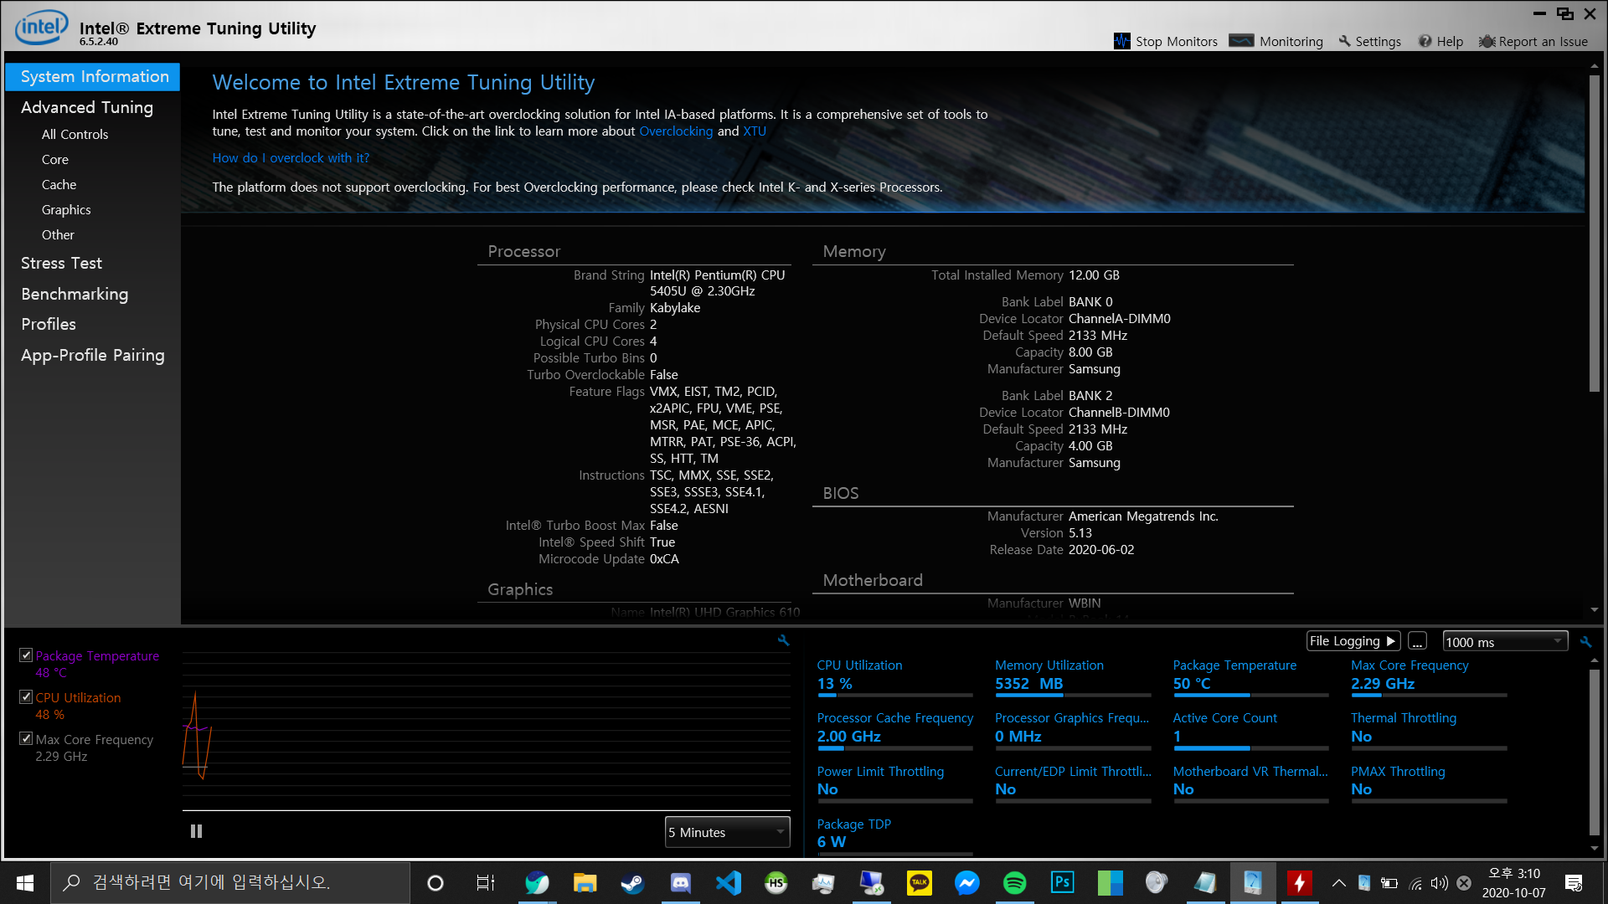1608x904 pixels.
Task: Click the Settings wrench icon in header
Action: (1345, 41)
